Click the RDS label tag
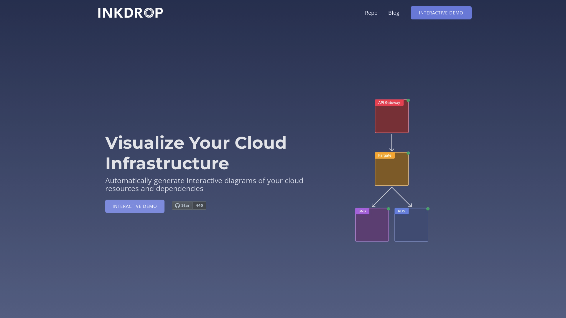 (x=402, y=211)
